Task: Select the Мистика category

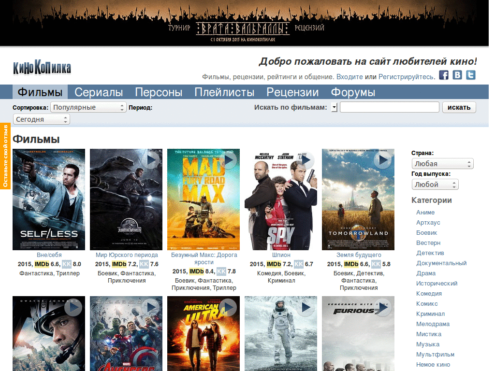Action: (429, 334)
